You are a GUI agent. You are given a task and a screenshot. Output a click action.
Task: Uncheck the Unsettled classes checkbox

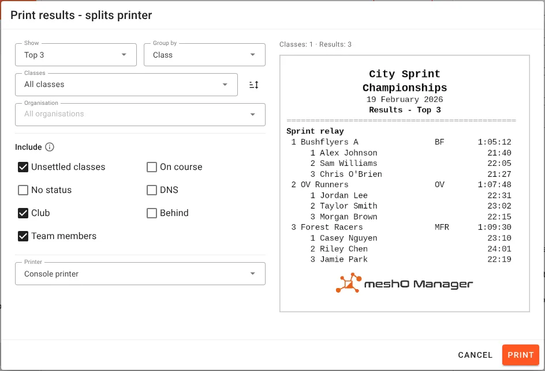23,167
